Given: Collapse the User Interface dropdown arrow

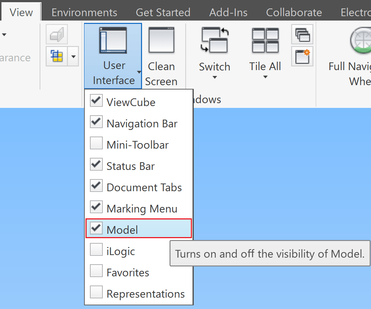Looking at the screenshot, I should pos(139,72).
